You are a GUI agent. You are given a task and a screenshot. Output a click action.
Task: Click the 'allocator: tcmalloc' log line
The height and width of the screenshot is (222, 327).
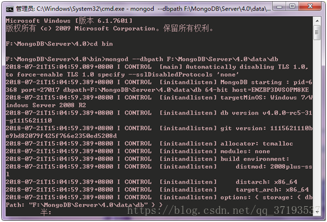point(149,144)
